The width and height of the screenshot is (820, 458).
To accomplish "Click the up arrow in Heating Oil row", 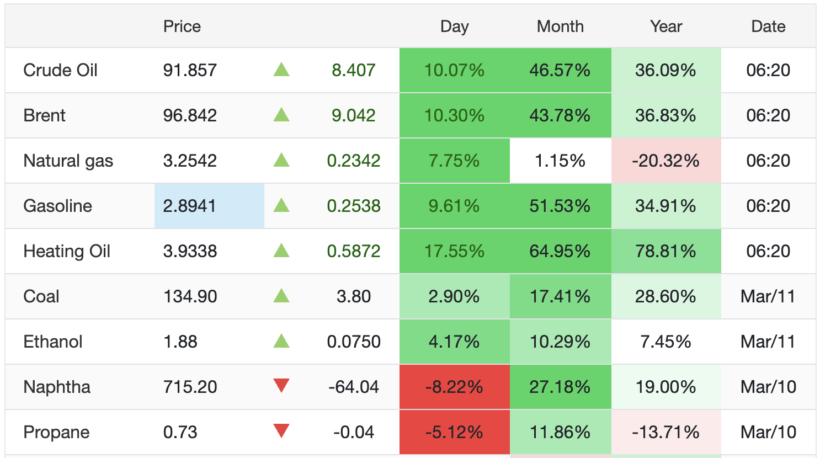I will point(281,251).
